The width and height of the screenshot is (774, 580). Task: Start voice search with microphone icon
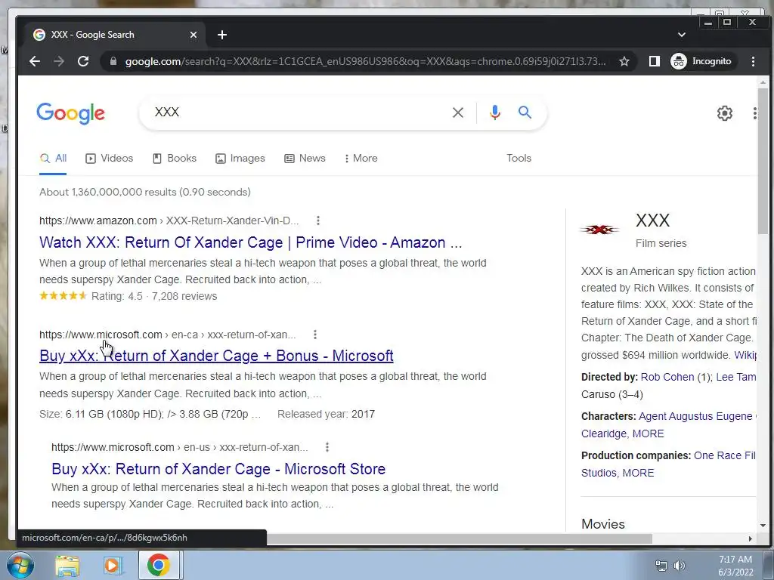(494, 113)
